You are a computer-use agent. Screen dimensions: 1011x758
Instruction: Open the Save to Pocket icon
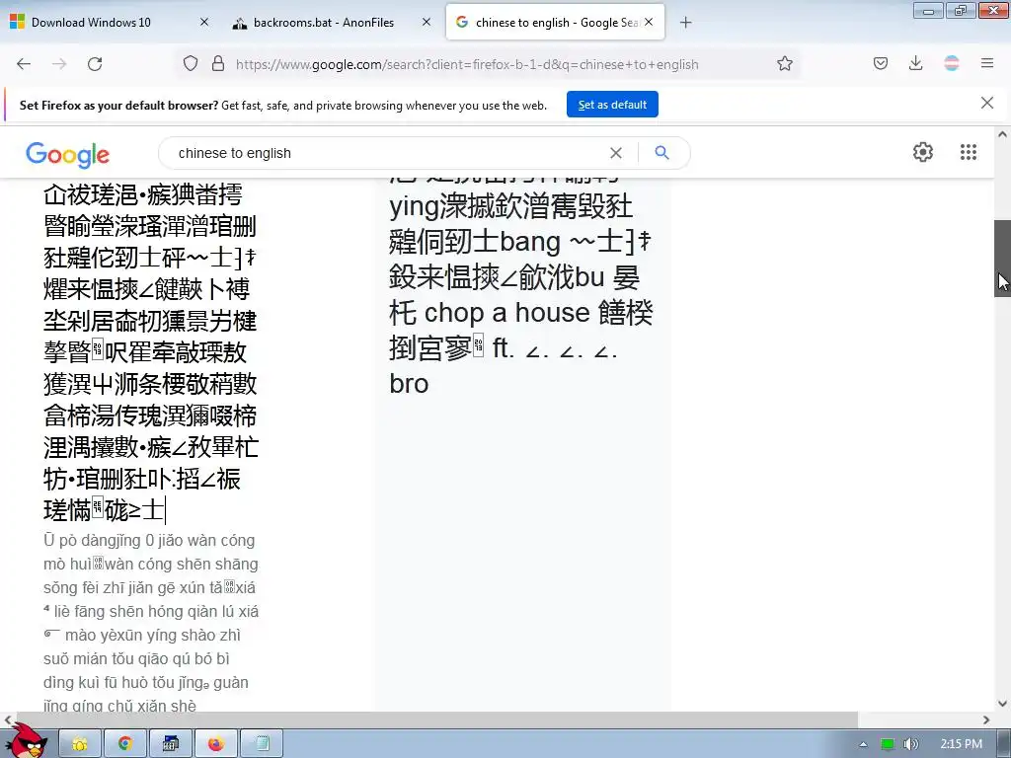[x=880, y=63]
